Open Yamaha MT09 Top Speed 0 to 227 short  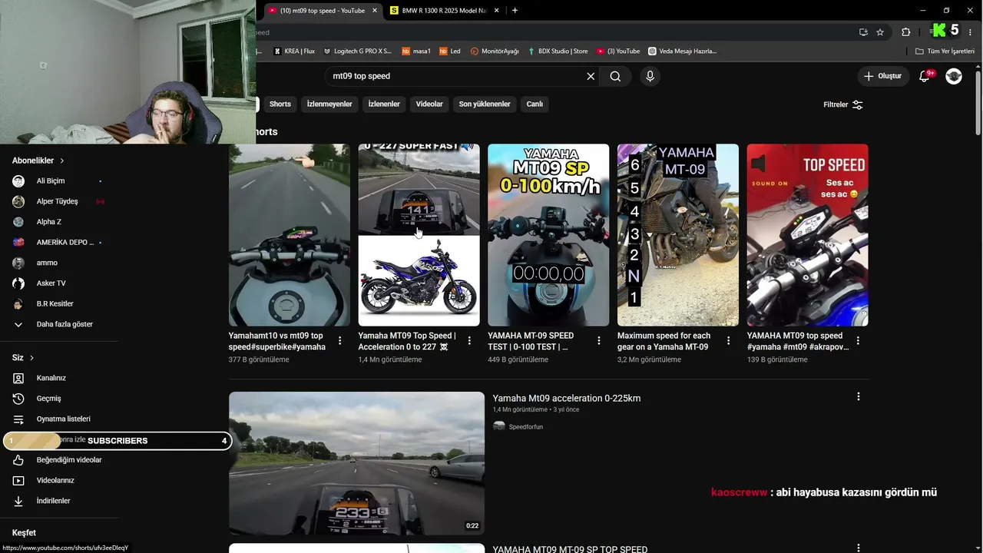[419, 235]
